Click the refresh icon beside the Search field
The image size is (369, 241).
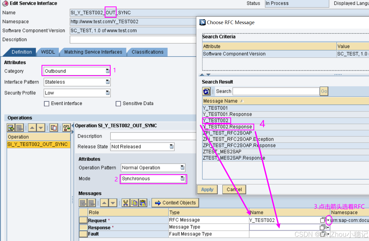pos(206,91)
